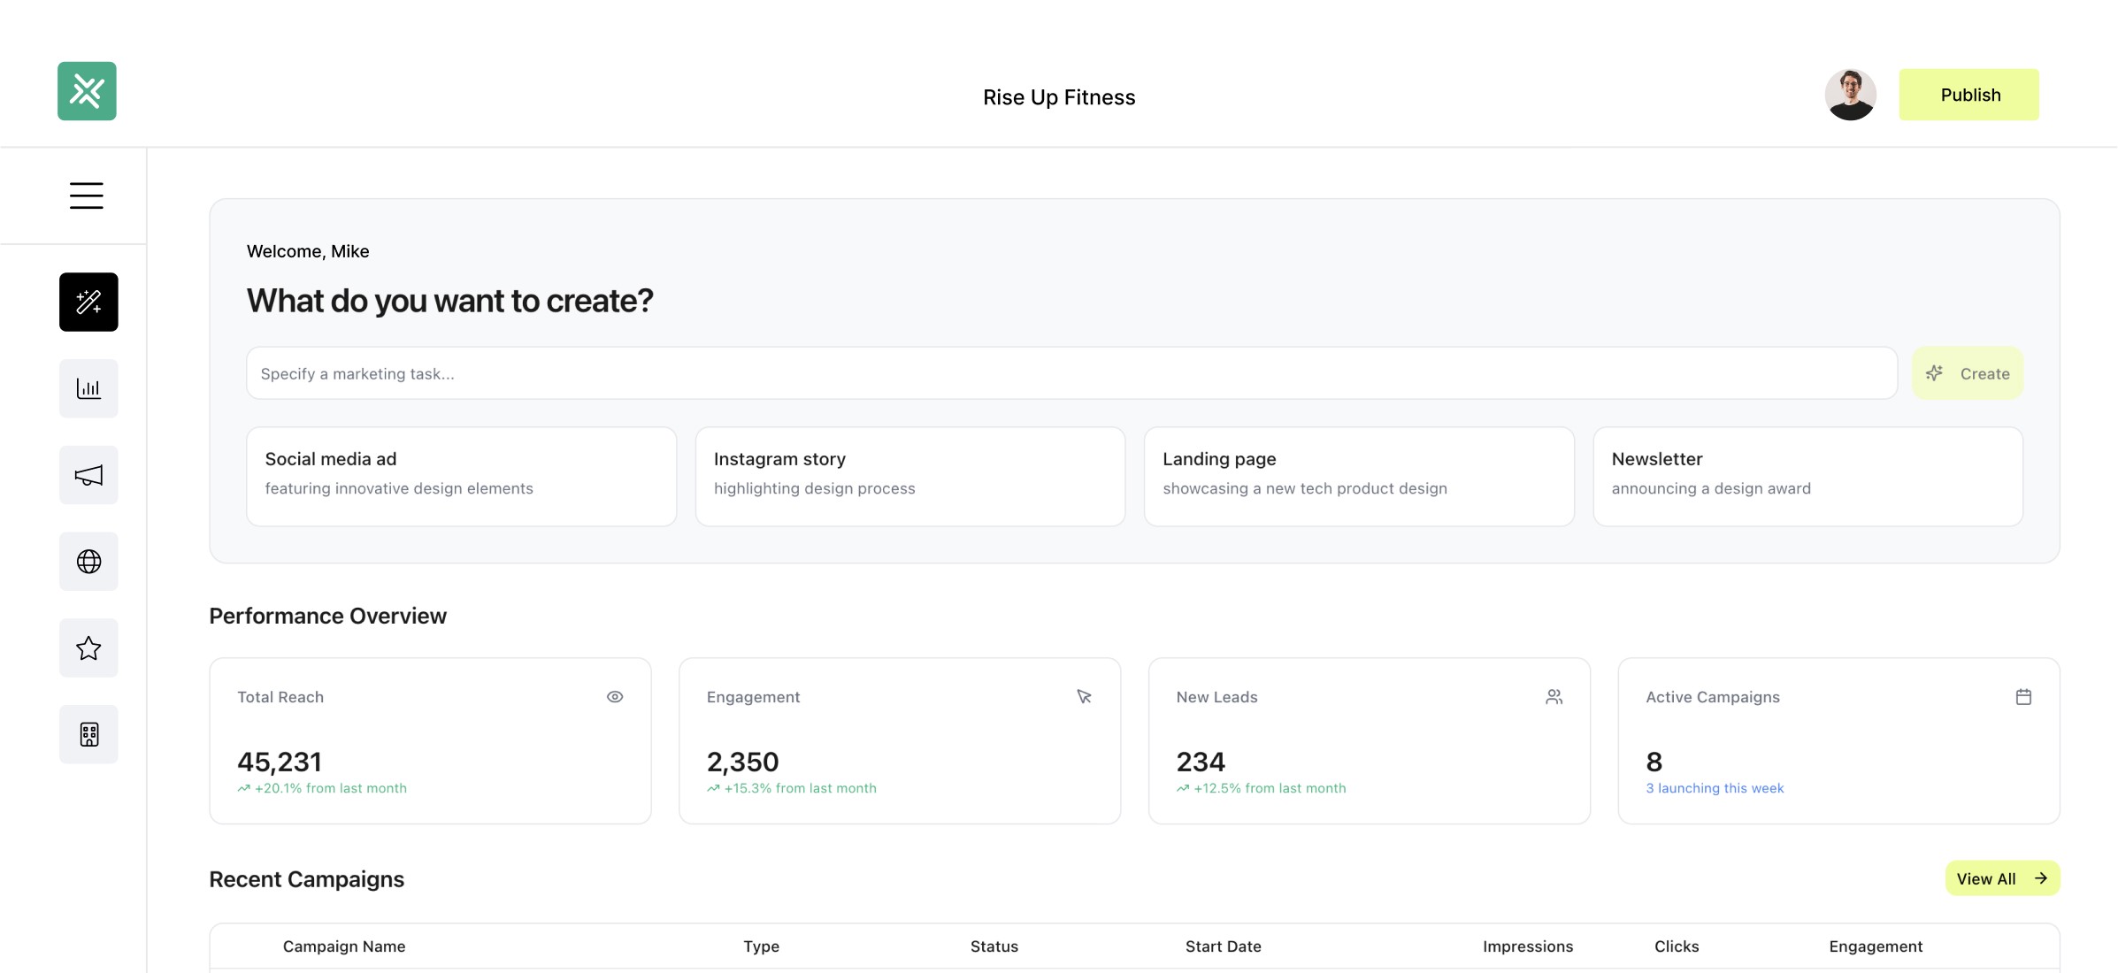Screen dimensions: 2118x973
Task: Click the calendar icon on Active Campaigns
Action: click(x=2023, y=697)
